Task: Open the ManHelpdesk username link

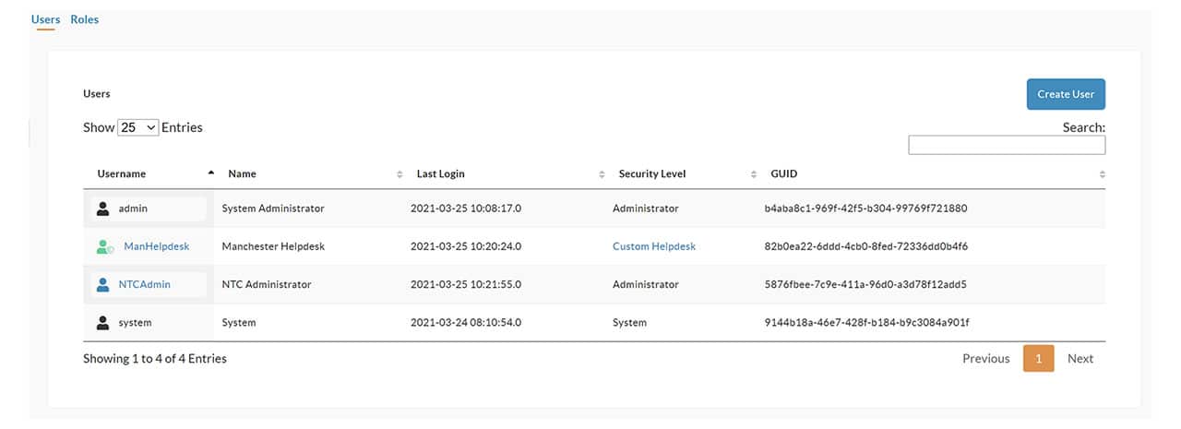Action: click(x=156, y=246)
